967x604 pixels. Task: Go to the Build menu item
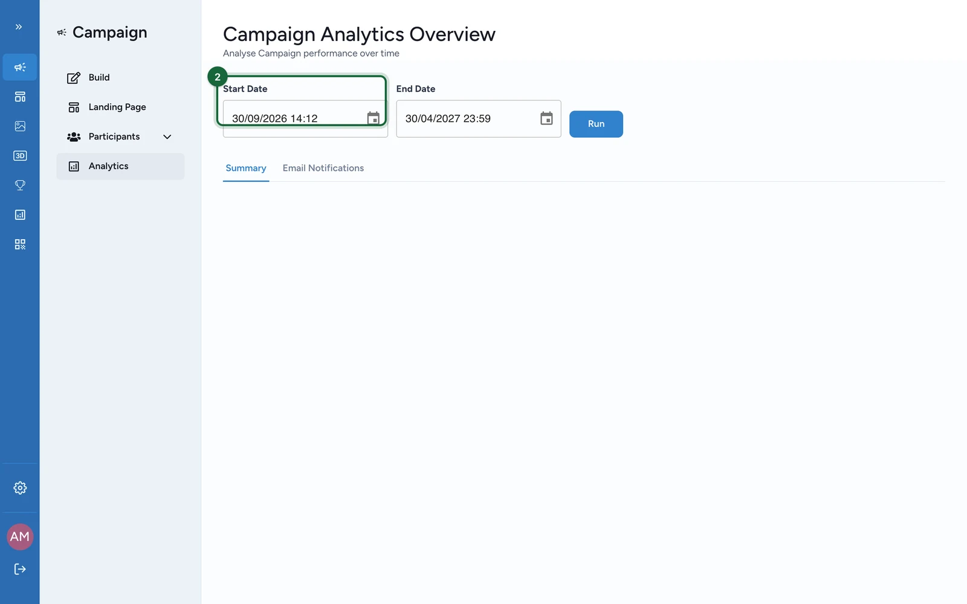click(x=120, y=77)
